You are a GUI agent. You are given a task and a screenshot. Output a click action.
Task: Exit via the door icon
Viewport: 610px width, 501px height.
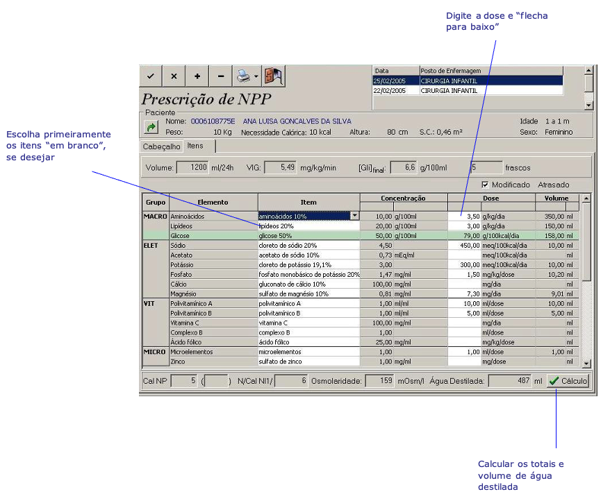(274, 76)
